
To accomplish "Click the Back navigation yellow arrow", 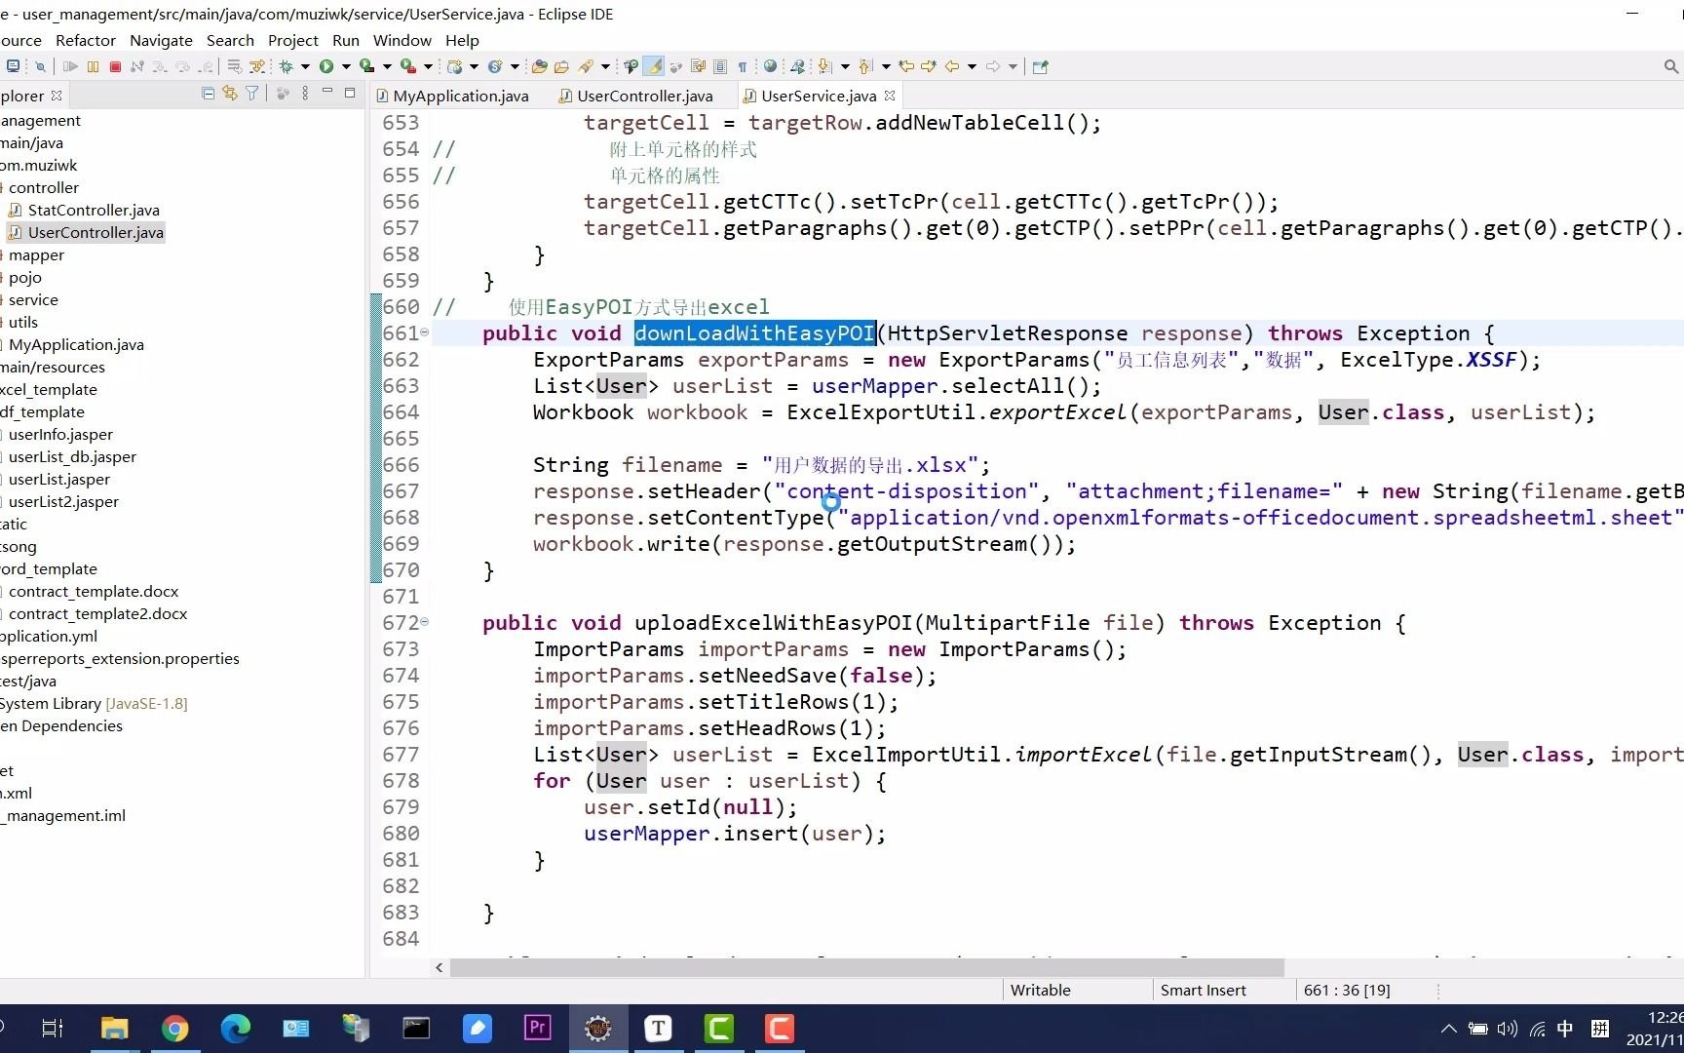I will point(952,66).
